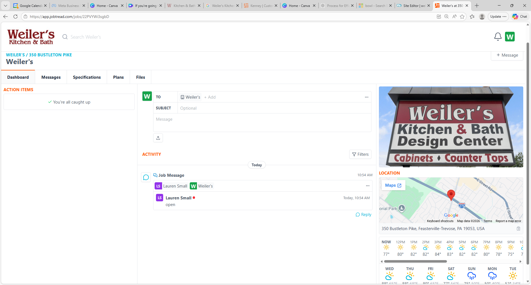This screenshot has width=531, height=285.
Task: Open the browser profile avatar
Action: pos(482,17)
